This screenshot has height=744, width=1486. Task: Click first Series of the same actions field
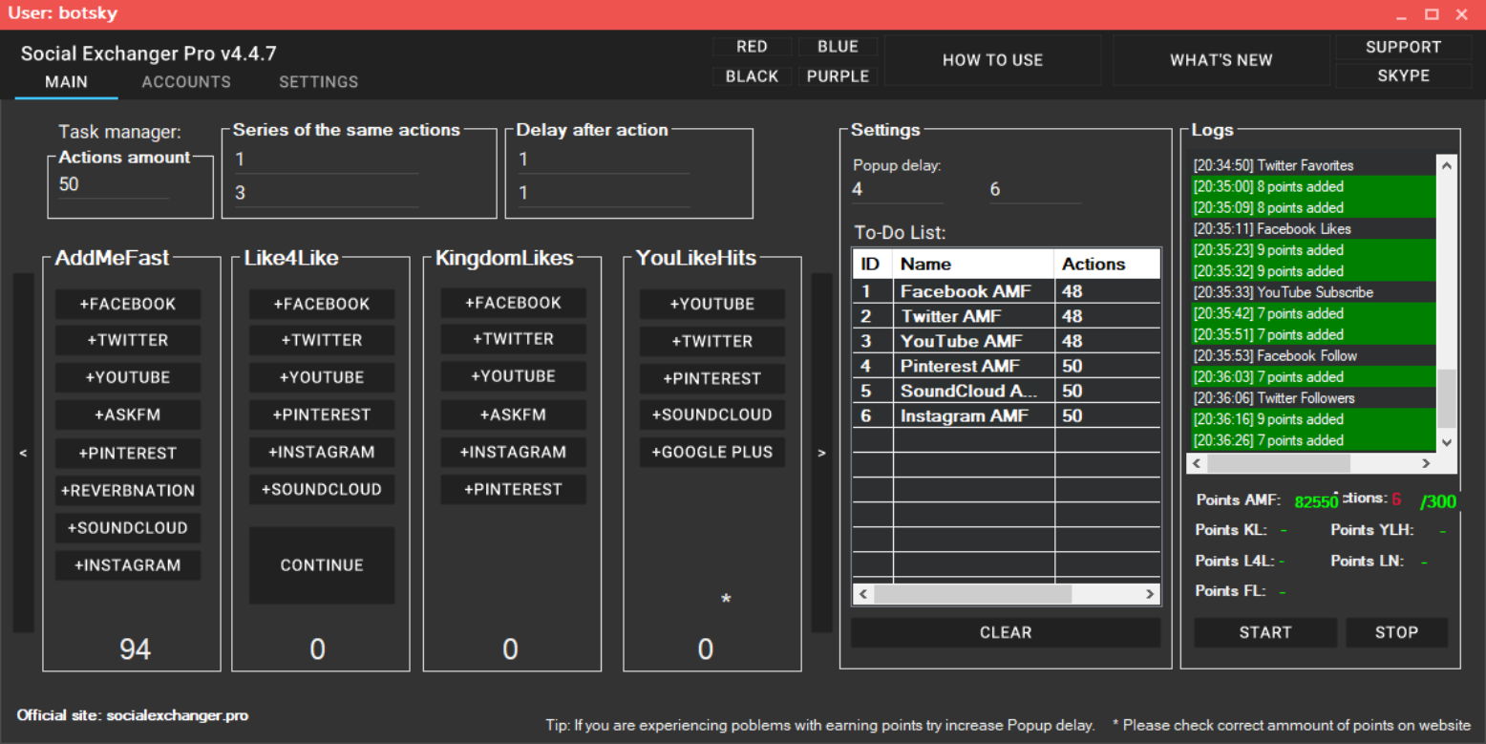326,159
